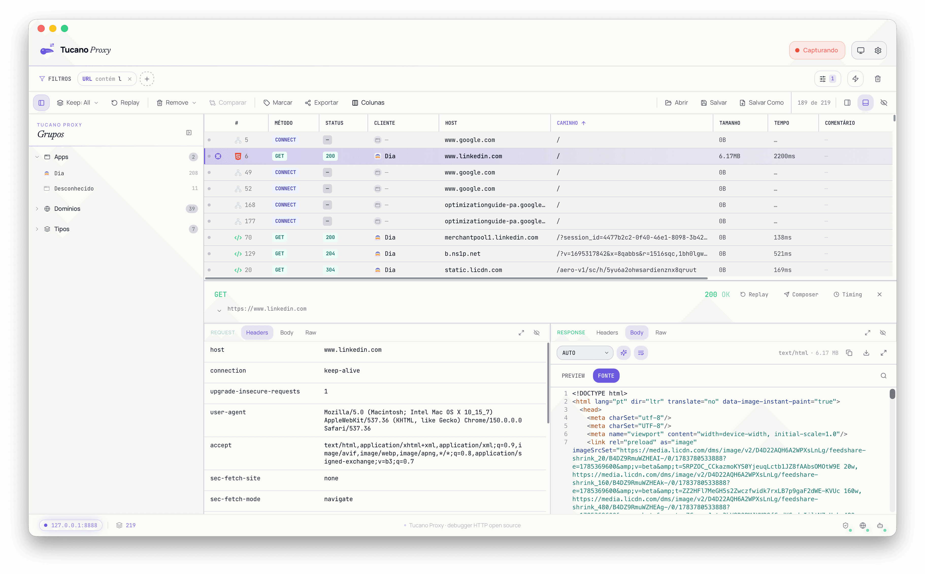Click the Salvar Como button
925x574 pixels.
pos(761,103)
